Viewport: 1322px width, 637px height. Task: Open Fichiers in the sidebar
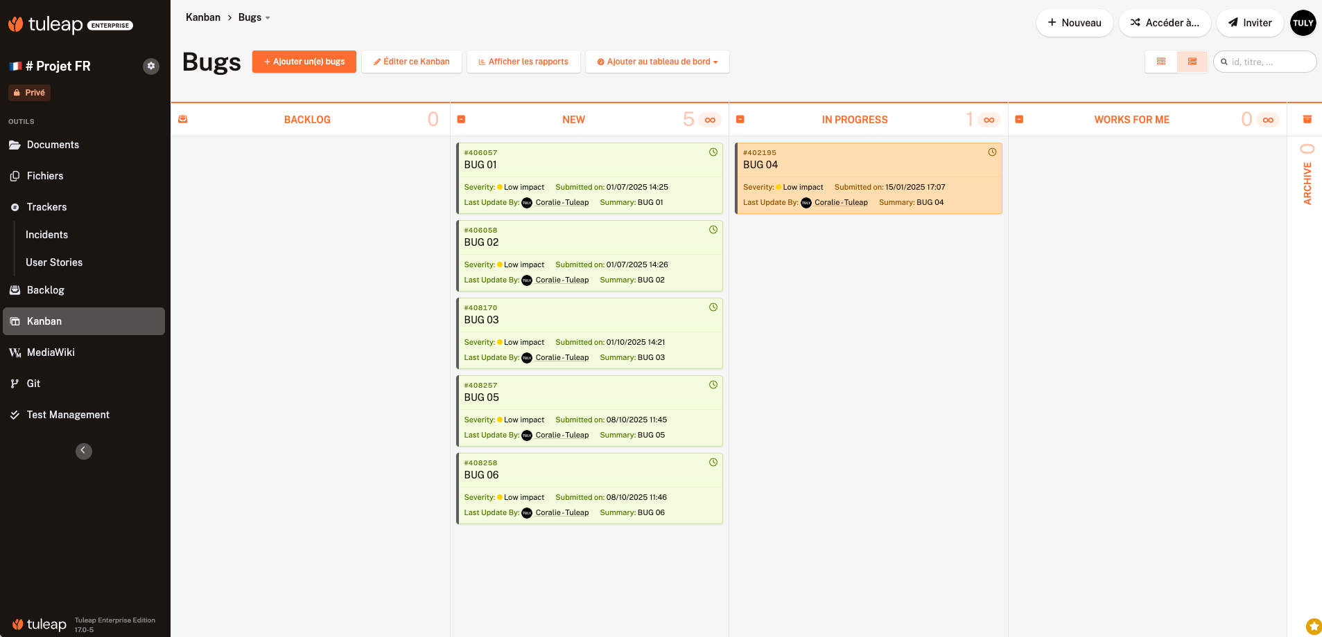tap(84, 176)
